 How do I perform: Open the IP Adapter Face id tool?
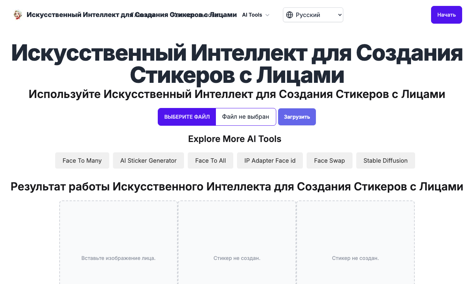[x=270, y=160]
